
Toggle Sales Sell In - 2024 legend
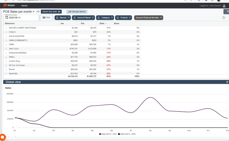[x=108, y=134]
